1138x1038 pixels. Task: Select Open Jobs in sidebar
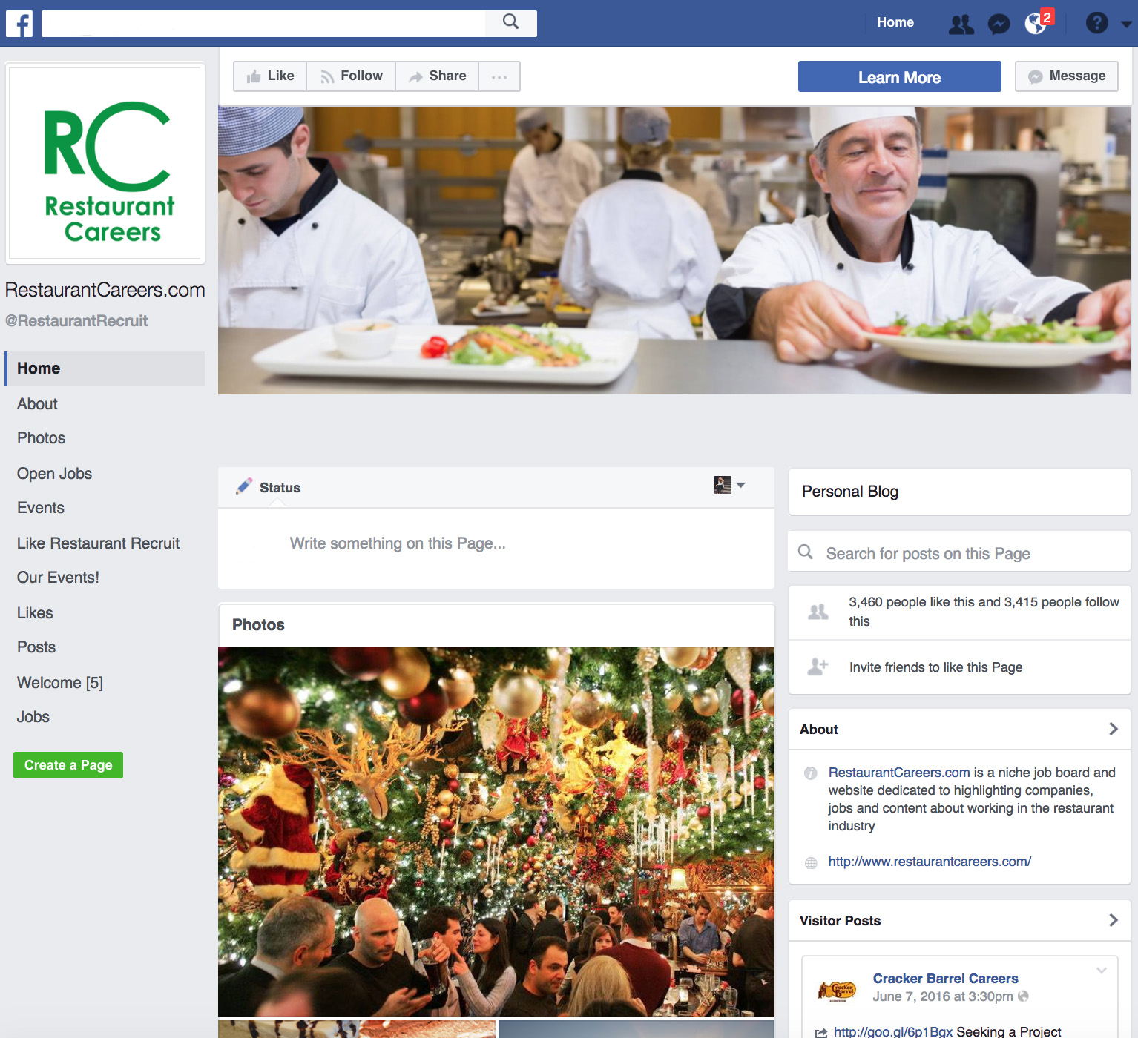click(54, 473)
